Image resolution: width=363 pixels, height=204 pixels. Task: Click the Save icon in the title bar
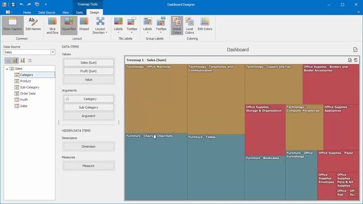tap(13, 5)
